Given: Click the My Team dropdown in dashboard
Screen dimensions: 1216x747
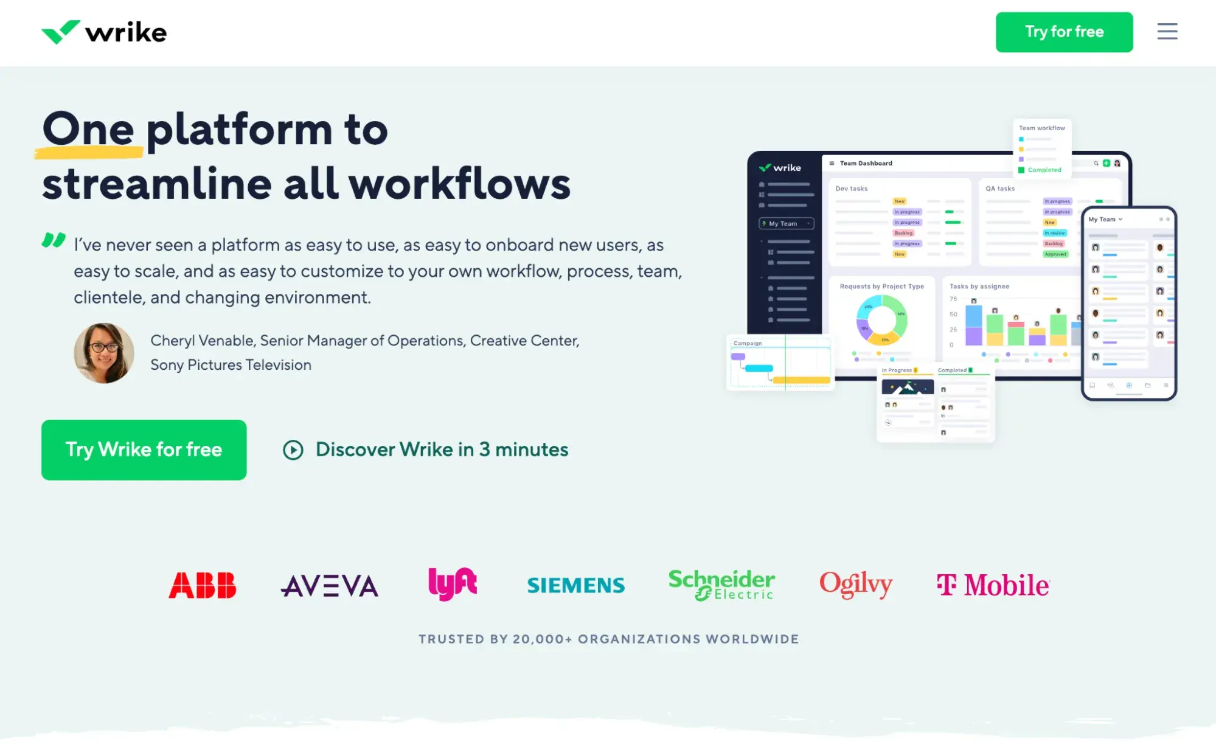Looking at the screenshot, I should (x=782, y=223).
